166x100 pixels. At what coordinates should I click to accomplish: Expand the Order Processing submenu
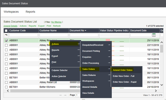(x=96, y=63)
